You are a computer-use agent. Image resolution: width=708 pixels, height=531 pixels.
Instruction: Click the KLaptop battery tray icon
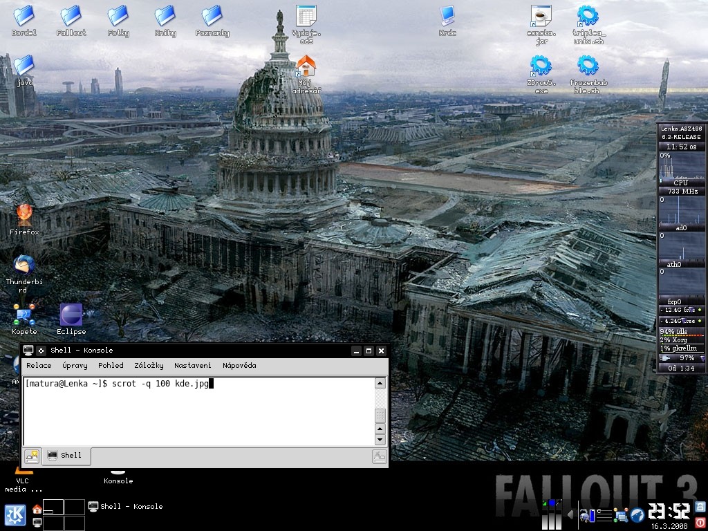[593, 516]
